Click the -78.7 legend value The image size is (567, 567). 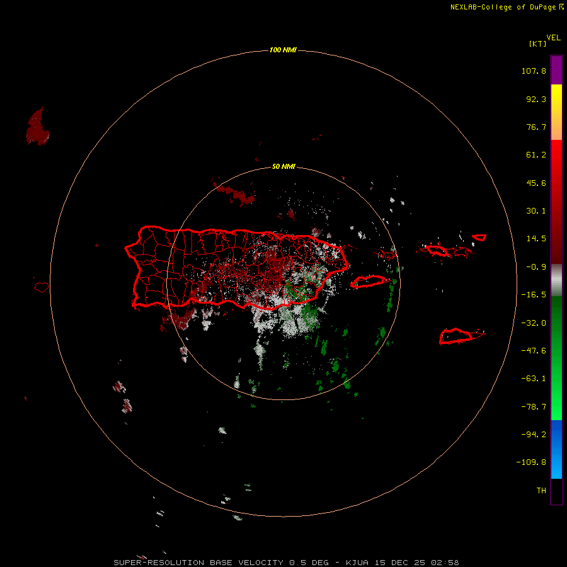534,407
